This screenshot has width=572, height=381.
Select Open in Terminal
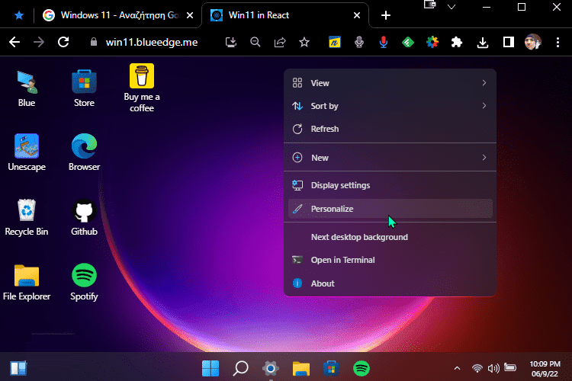[390, 260]
